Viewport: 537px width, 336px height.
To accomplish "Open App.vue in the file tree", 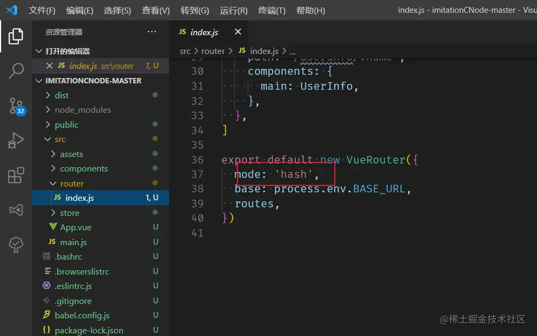I will point(101,227).
